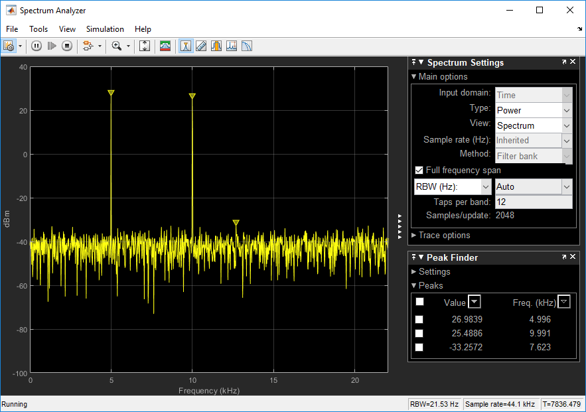The image size is (586, 412).
Task: Click the Stop simulation button
Action: [67, 46]
